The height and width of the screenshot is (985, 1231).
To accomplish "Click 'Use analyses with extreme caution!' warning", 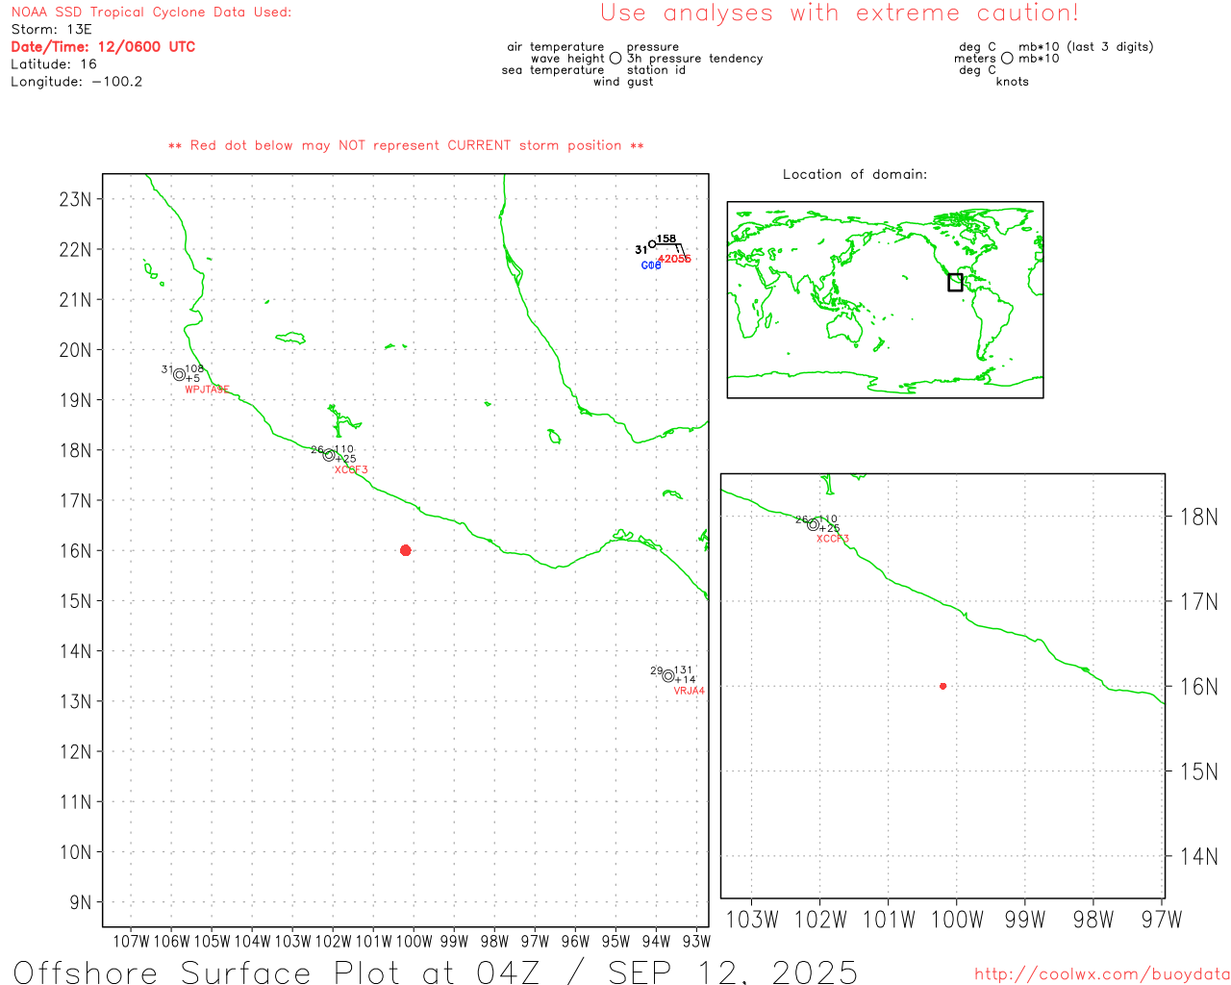I will 840,13.
